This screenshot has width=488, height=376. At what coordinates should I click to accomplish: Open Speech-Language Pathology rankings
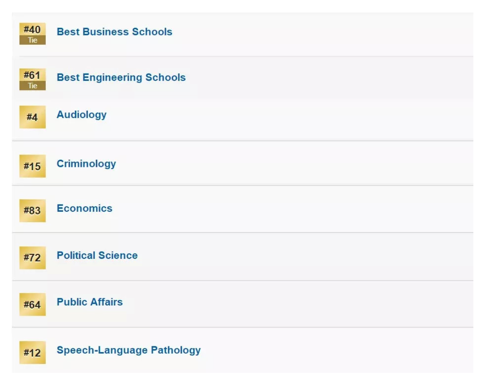pyautogui.click(x=129, y=350)
